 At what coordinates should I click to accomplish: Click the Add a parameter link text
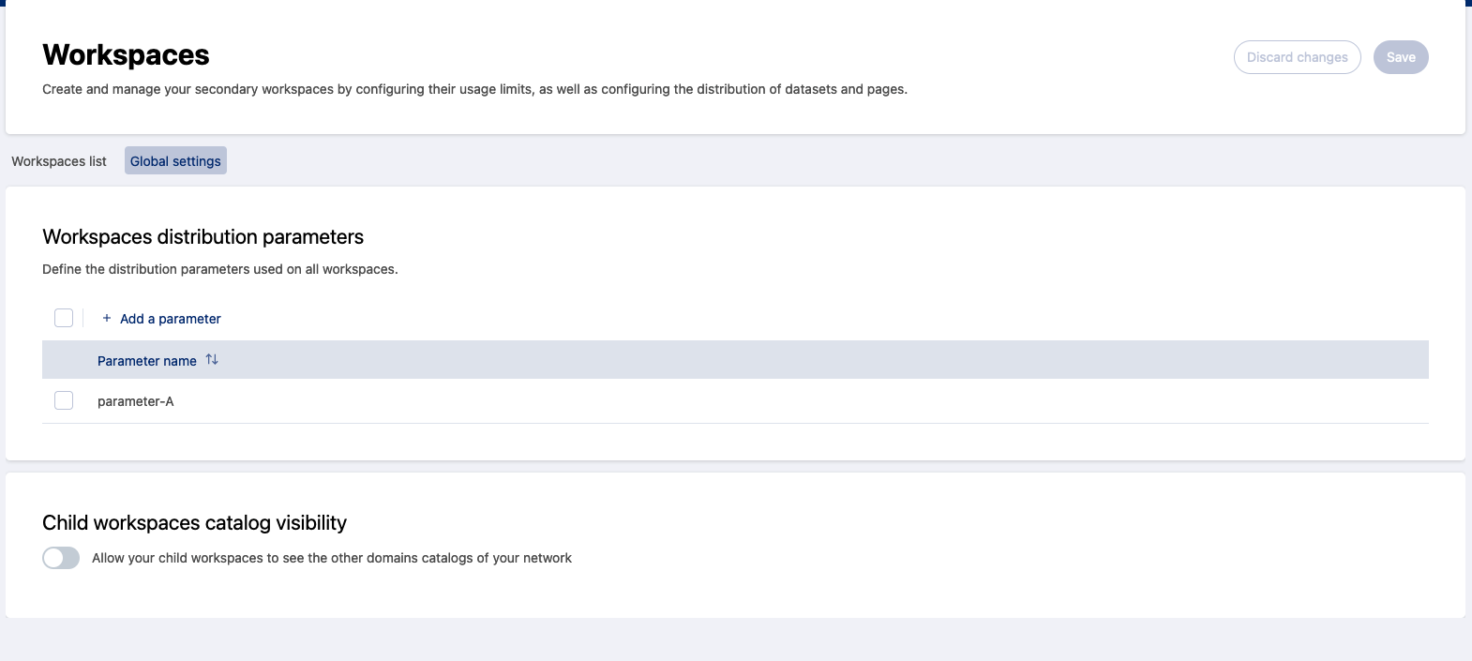coord(171,319)
